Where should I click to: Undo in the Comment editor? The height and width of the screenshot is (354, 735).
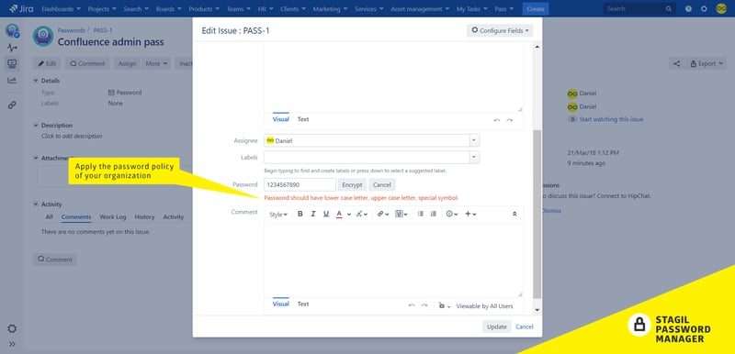(x=412, y=305)
